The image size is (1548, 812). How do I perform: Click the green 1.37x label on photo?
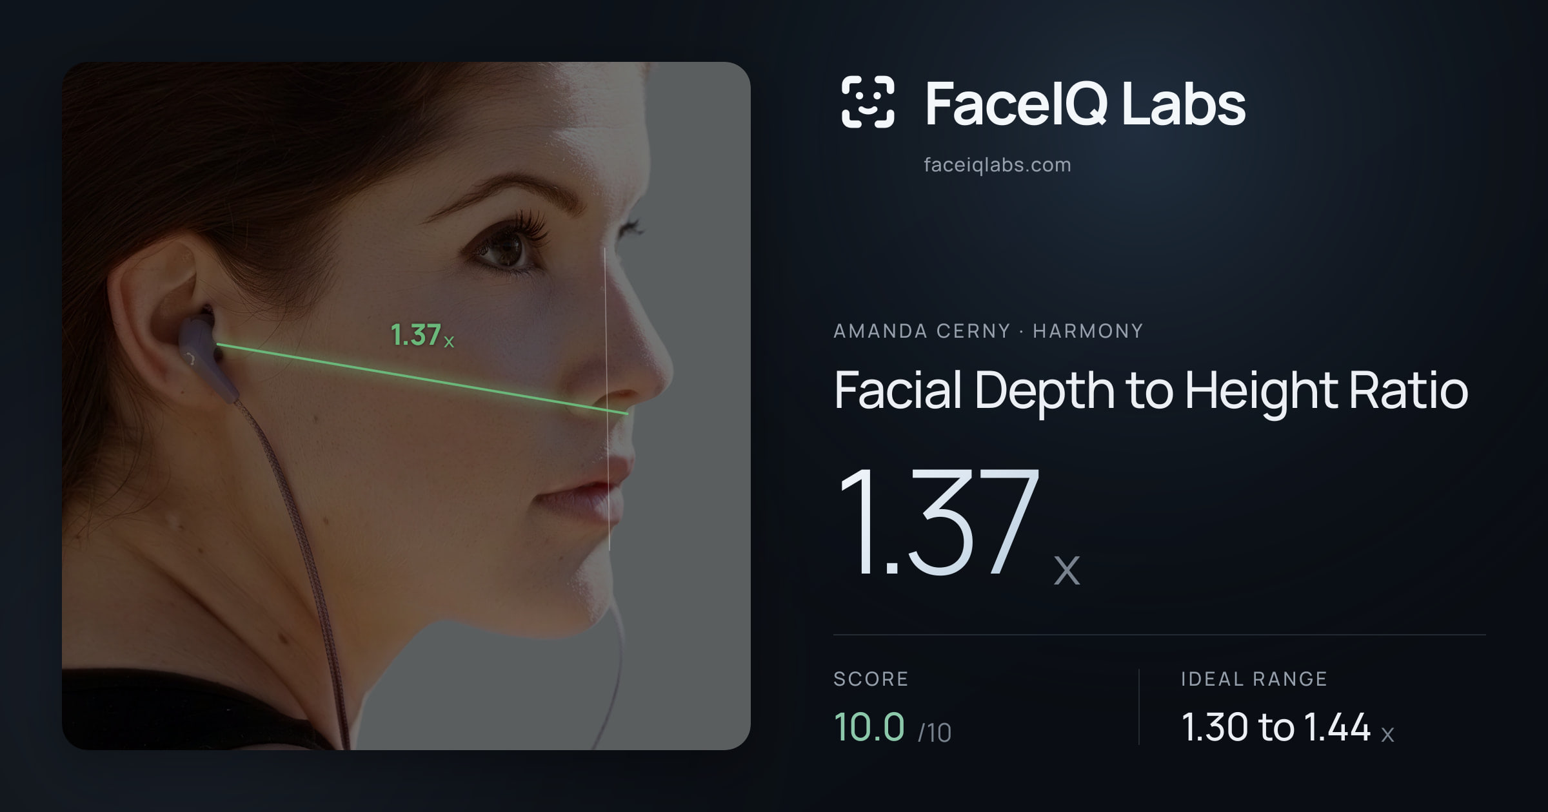422,336
